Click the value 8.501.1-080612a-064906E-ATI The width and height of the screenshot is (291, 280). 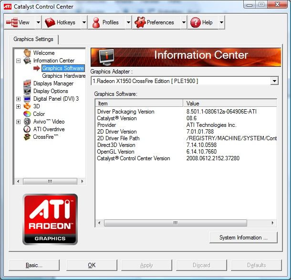pos(221,112)
